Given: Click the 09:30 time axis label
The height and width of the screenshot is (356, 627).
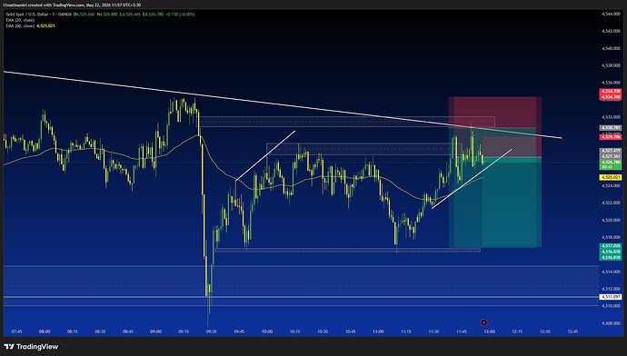Looking at the screenshot, I should [211, 331].
